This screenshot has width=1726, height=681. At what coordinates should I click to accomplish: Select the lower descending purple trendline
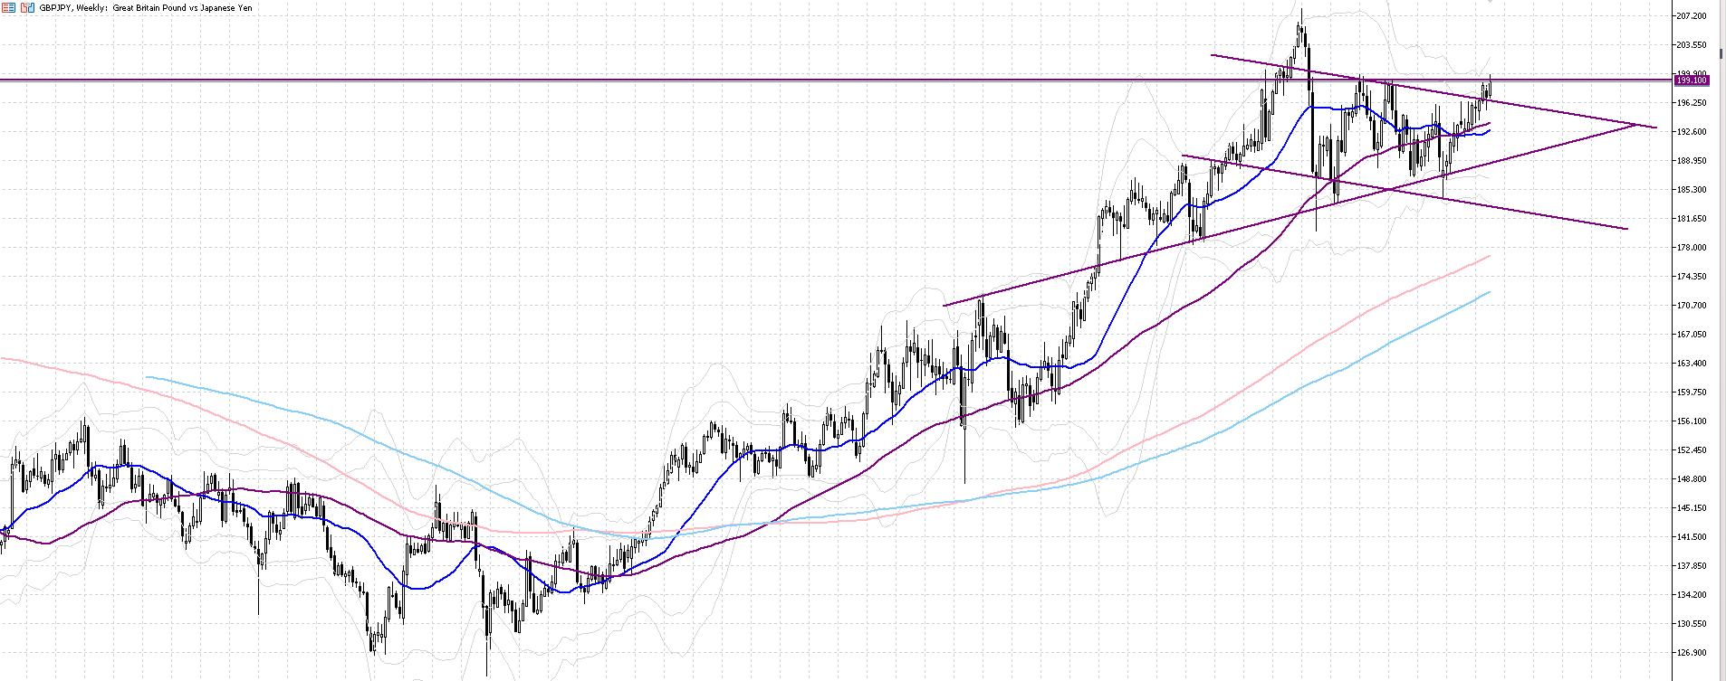1494,207
